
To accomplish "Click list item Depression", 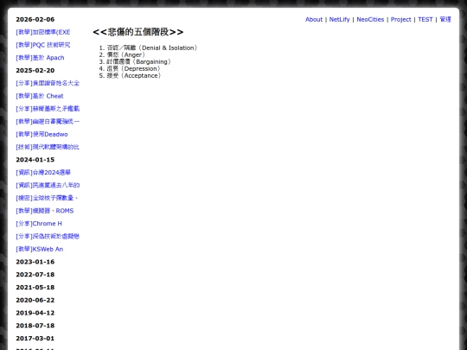I will [134, 69].
